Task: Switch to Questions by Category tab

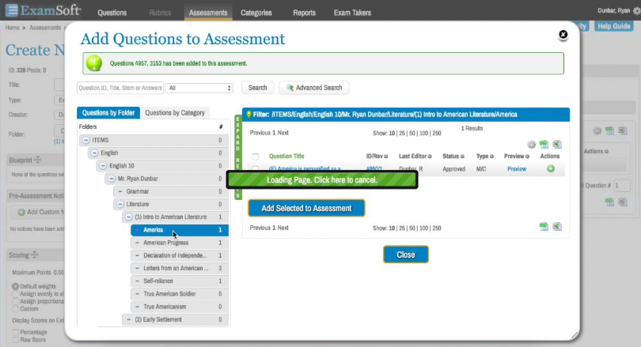Action: [175, 113]
